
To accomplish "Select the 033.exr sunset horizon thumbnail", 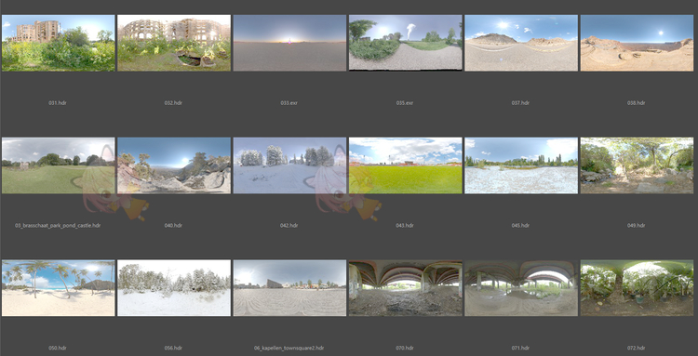I will (289, 43).
